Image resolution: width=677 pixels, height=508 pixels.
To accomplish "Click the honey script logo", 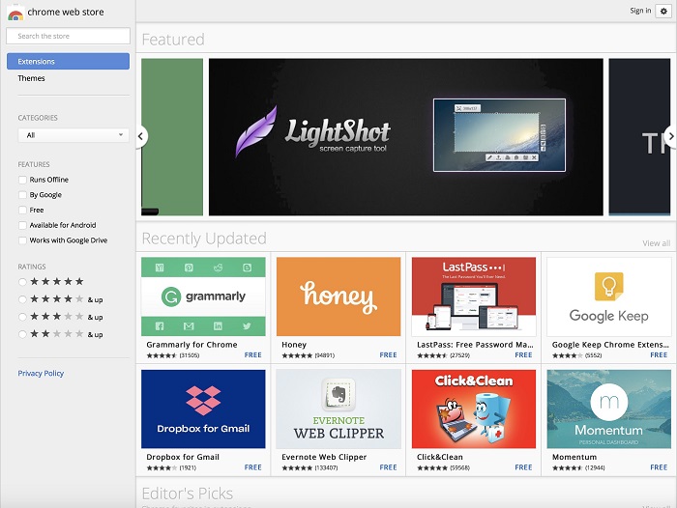I will [338, 296].
